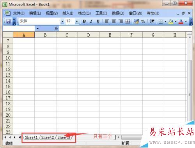Open the 插入(I) menu

click(68, 13)
